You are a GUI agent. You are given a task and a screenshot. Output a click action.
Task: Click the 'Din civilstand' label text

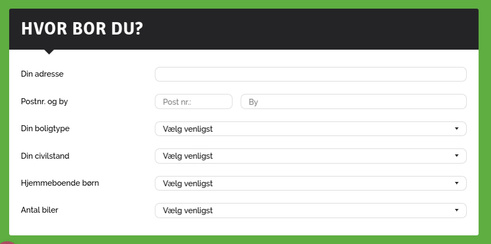tap(45, 156)
